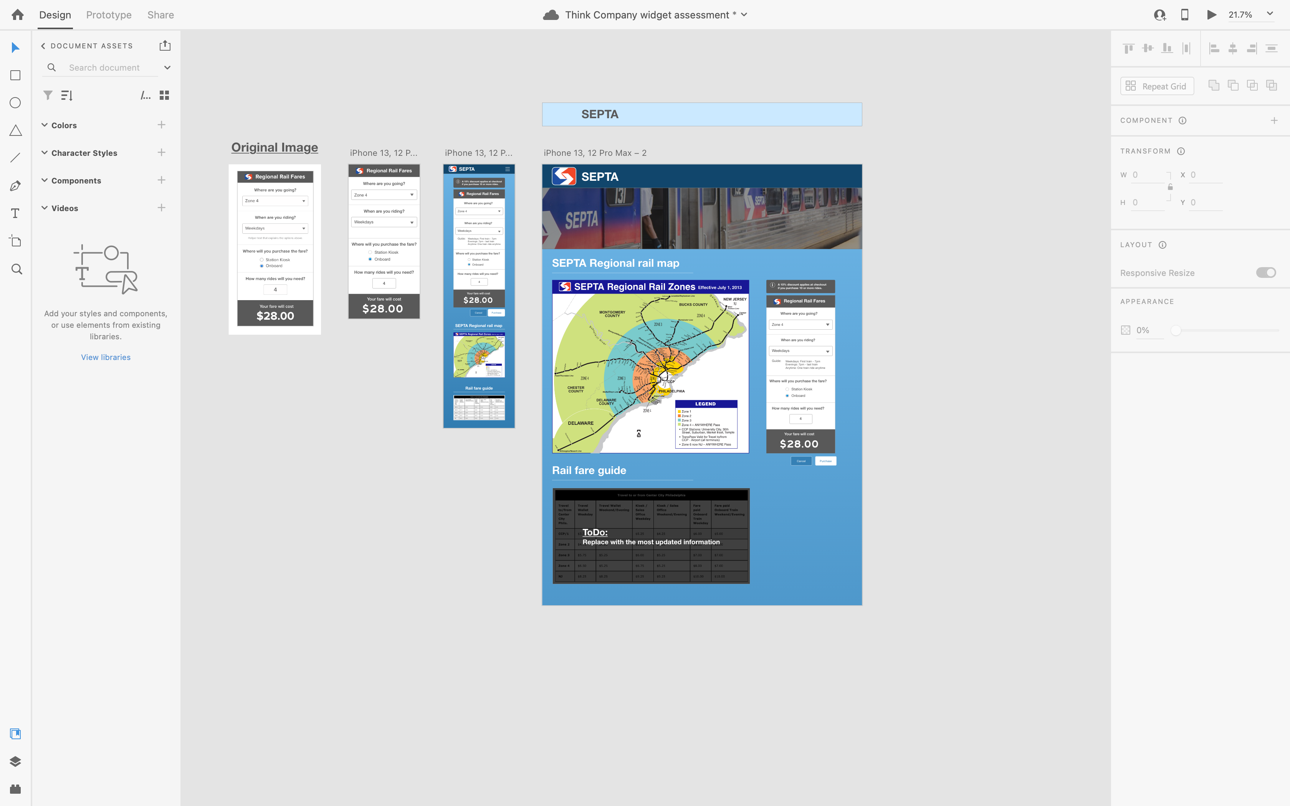Pick the Pen tool
This screenshot has width=1290, height=806.
[x=15, y=185]
